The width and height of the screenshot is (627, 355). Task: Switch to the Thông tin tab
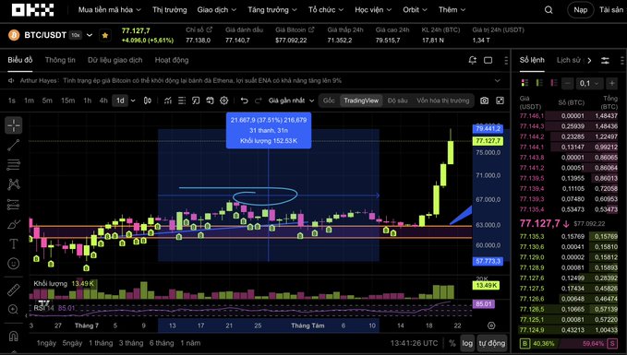point(60,60)
